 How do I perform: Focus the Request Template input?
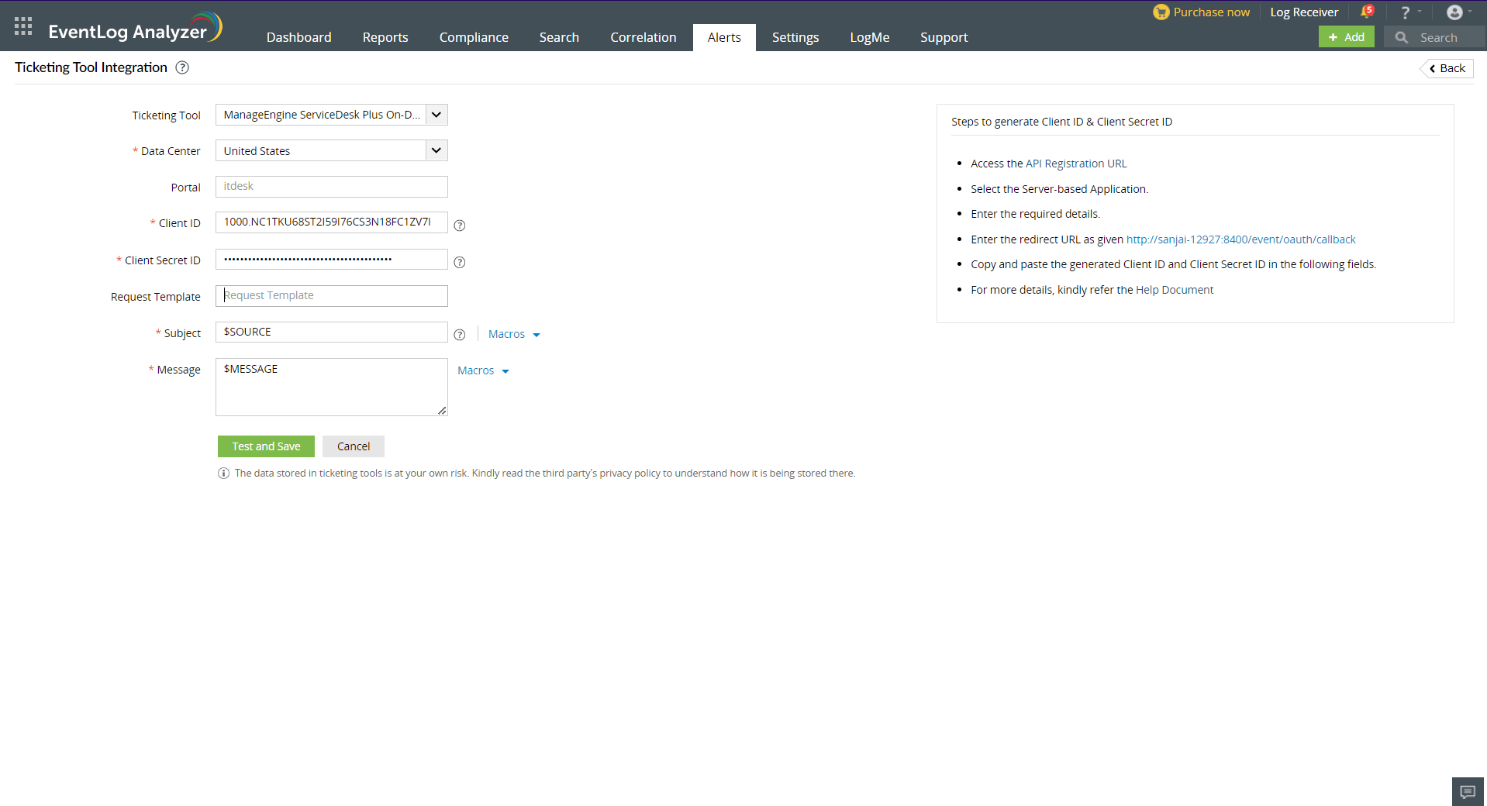[332, 296]
